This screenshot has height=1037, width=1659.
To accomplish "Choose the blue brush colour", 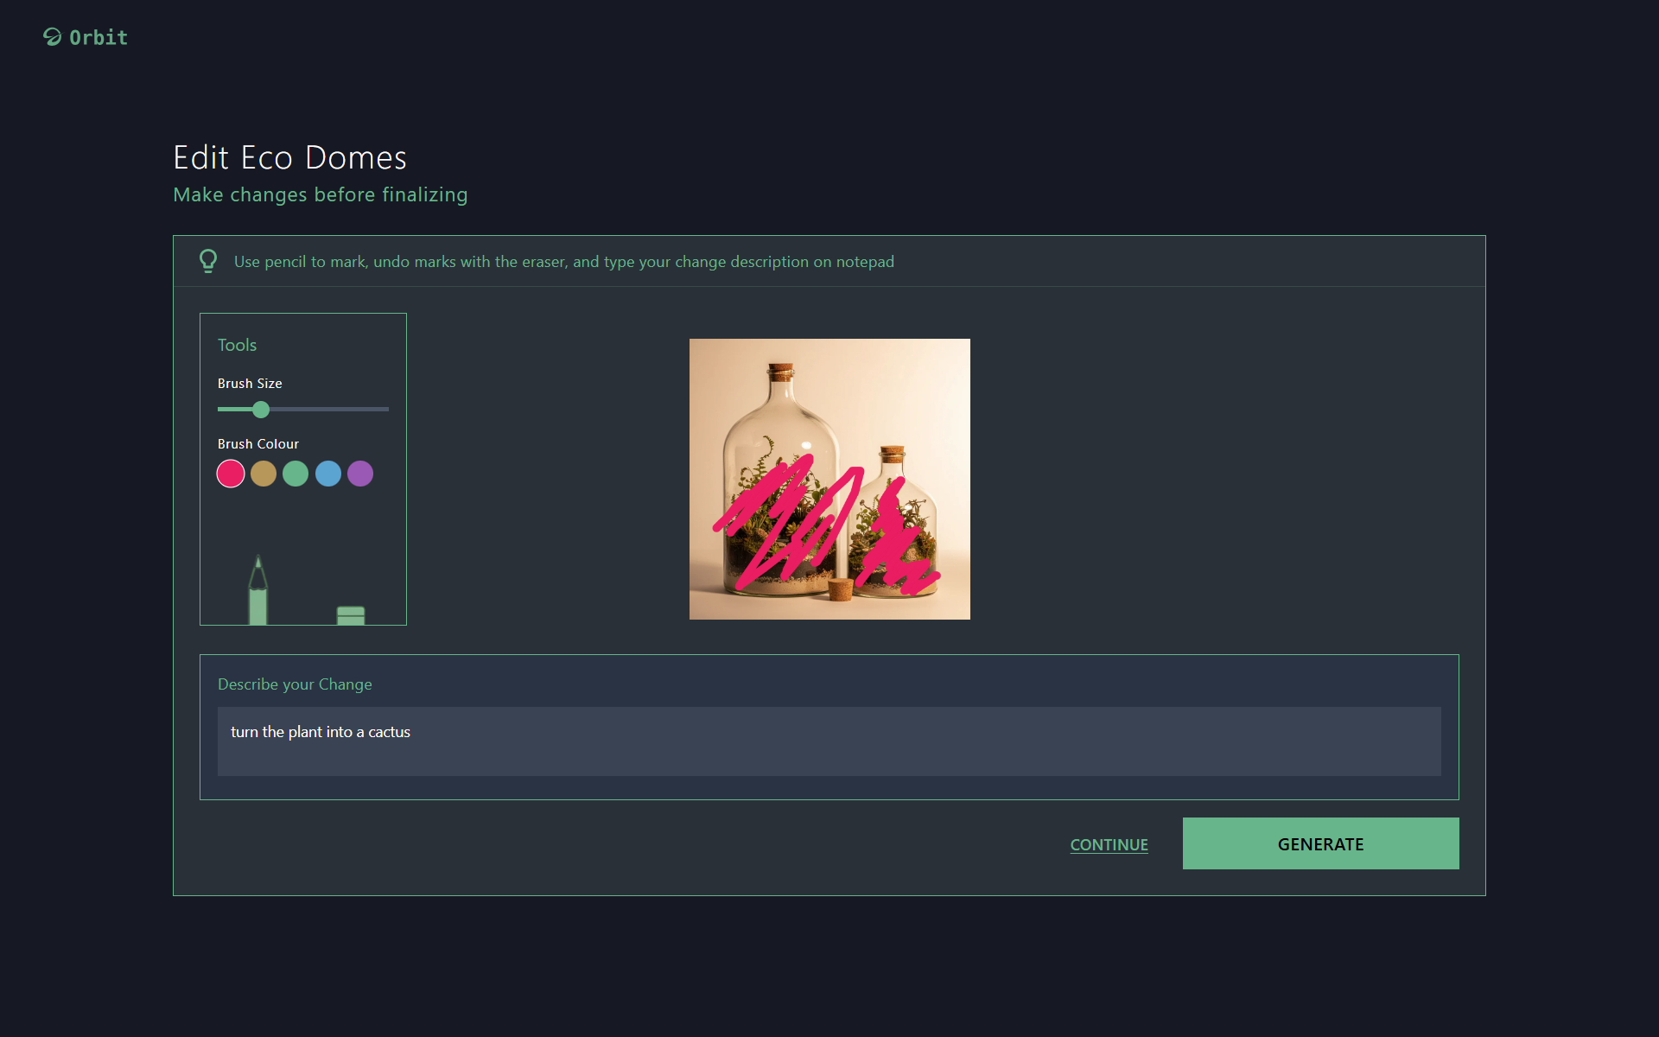I will click(328, 474).
